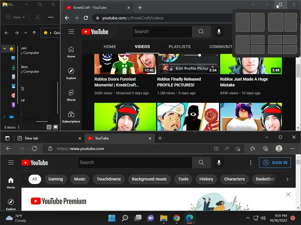301x225 pixels.
Task: Open COMMUNITY tab on KreekCraft channel
Action: (221, 47)
